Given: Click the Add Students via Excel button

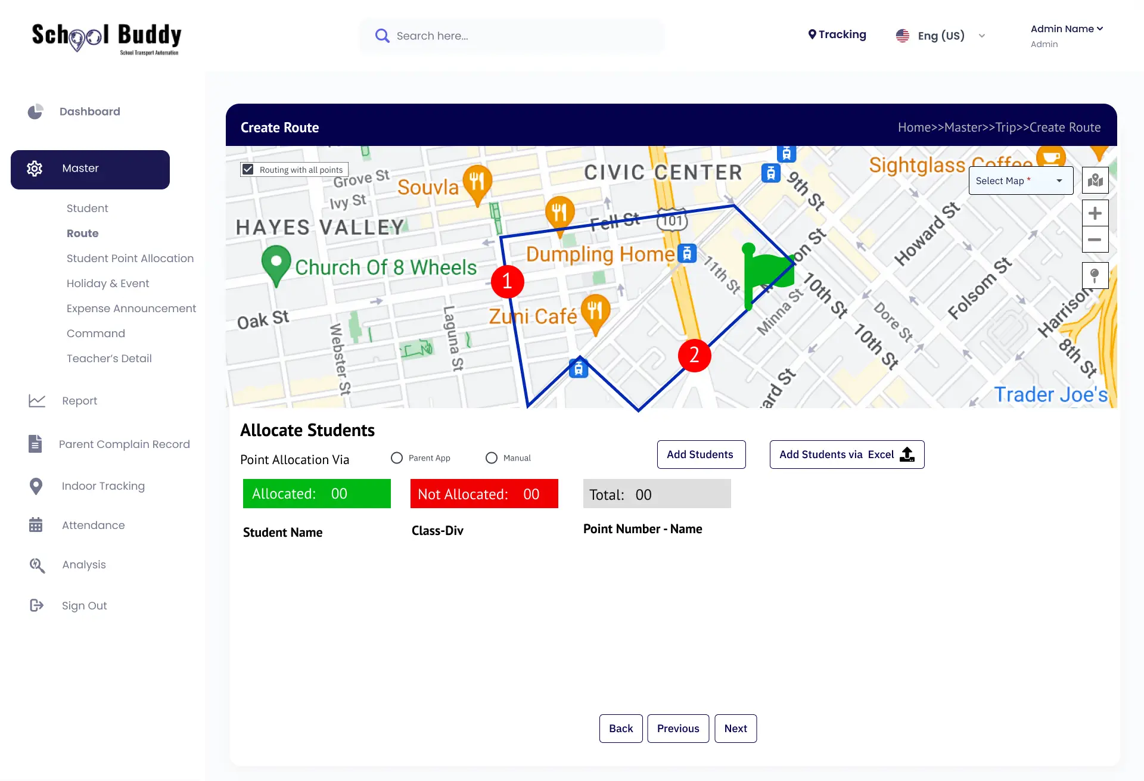Looking at the screenshot, I should click(846, 454).
